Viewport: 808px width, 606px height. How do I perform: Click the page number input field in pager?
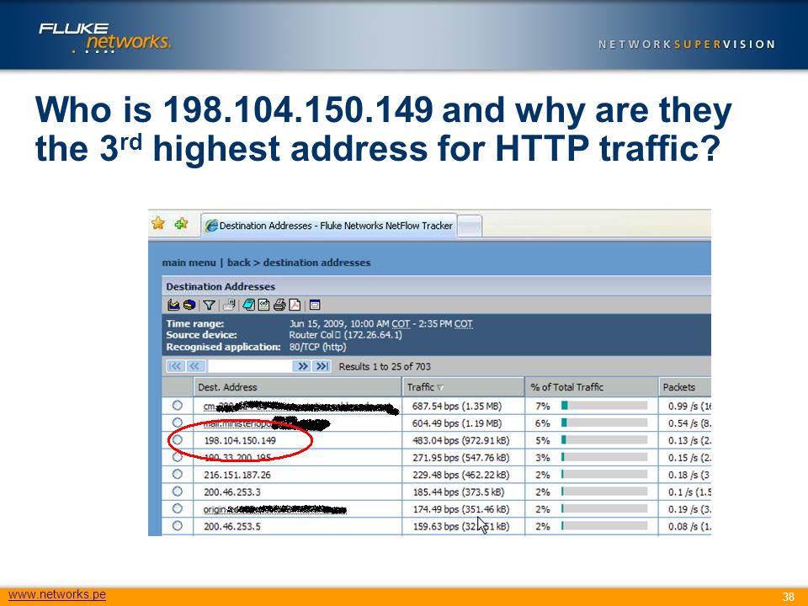249,366
